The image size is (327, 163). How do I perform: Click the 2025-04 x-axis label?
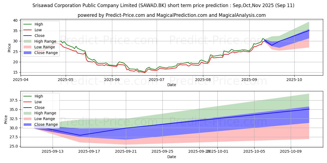click(20, 80)
